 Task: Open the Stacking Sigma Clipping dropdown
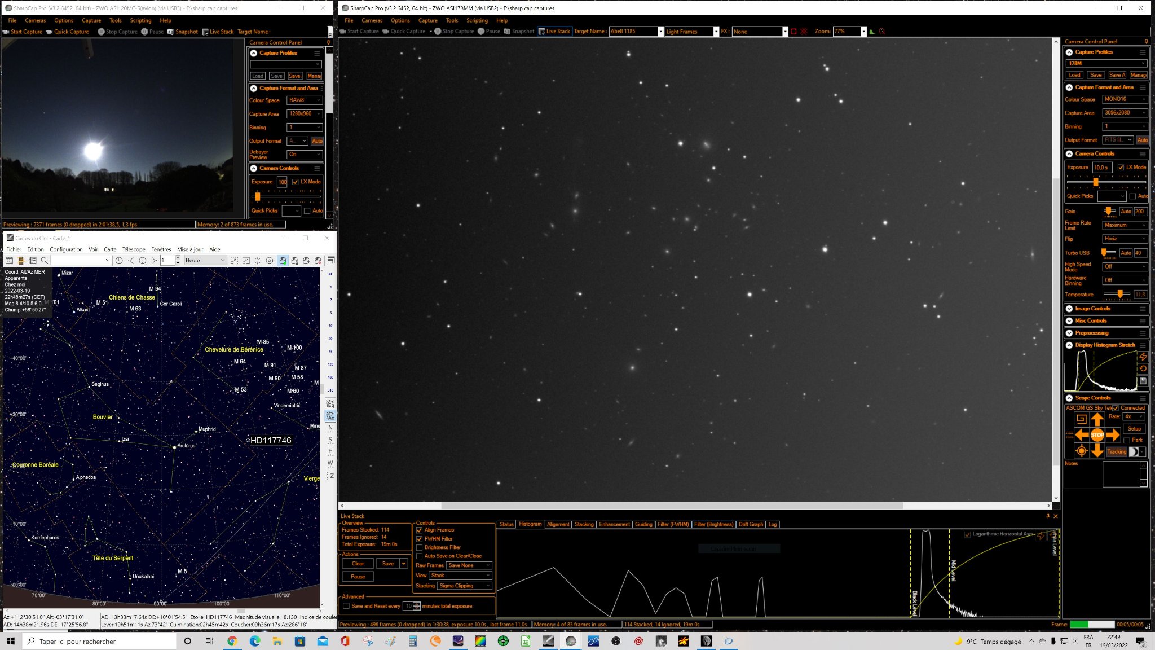[x=465, y=586]
